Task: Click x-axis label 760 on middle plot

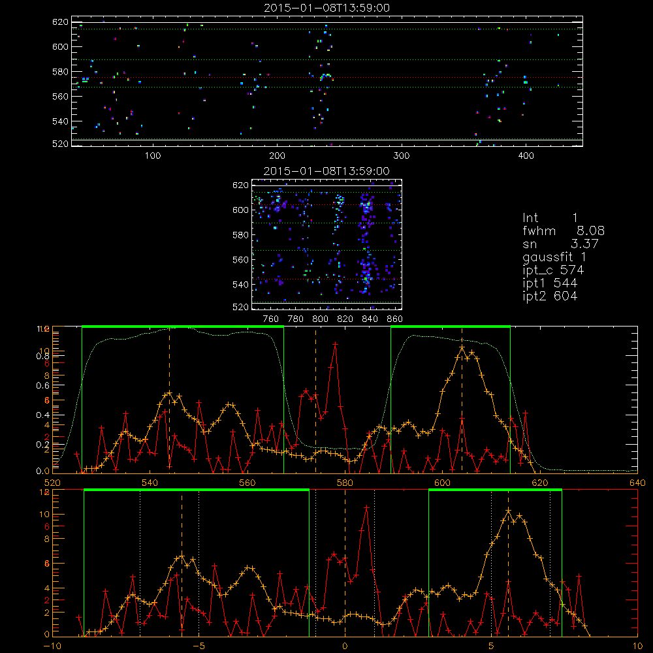Action: pos(271,319)
